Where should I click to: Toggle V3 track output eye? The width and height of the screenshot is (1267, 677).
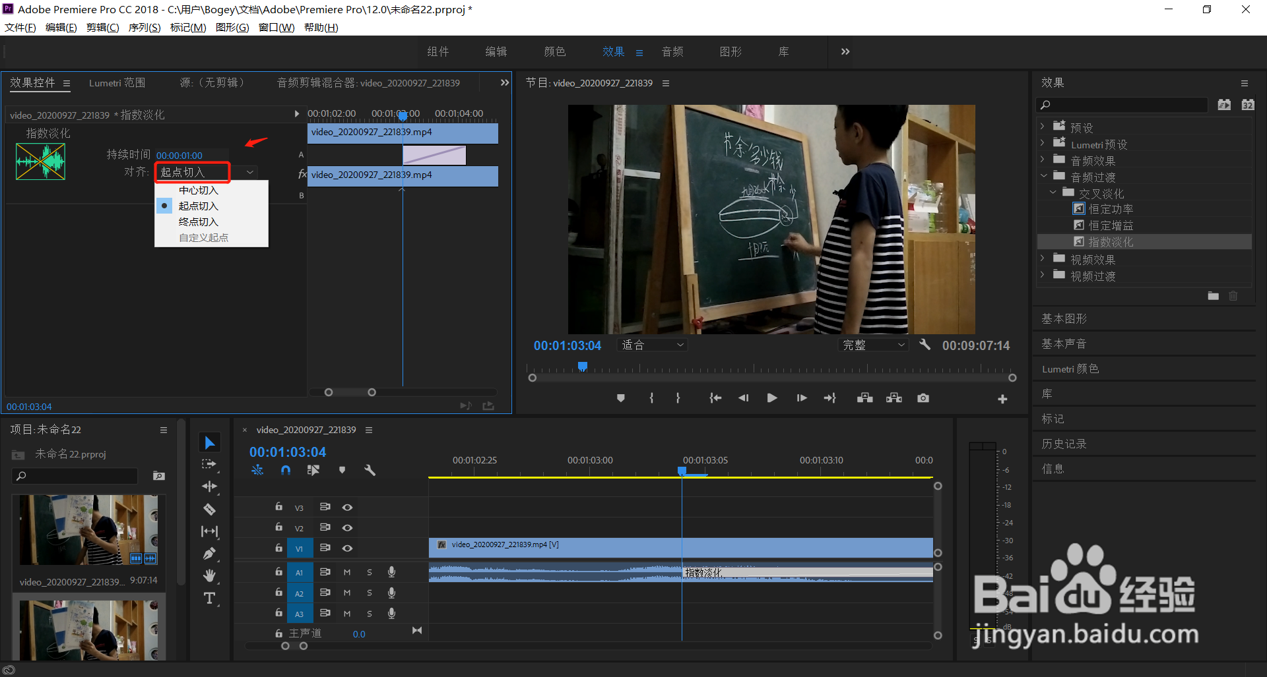click(x=347, y=508)
